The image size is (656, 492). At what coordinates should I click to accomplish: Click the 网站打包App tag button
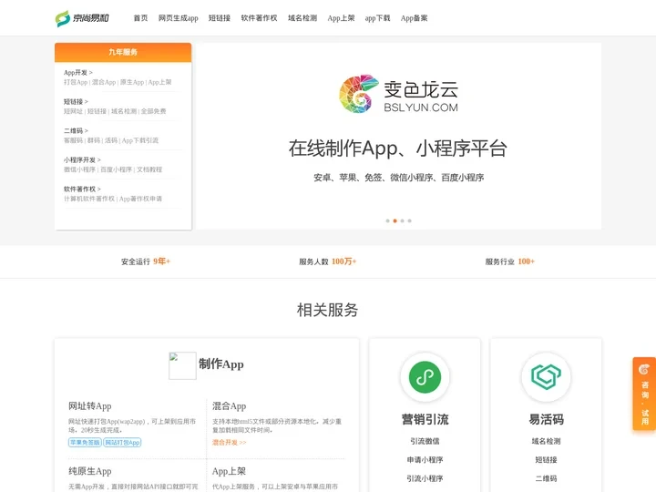(122, 442)
